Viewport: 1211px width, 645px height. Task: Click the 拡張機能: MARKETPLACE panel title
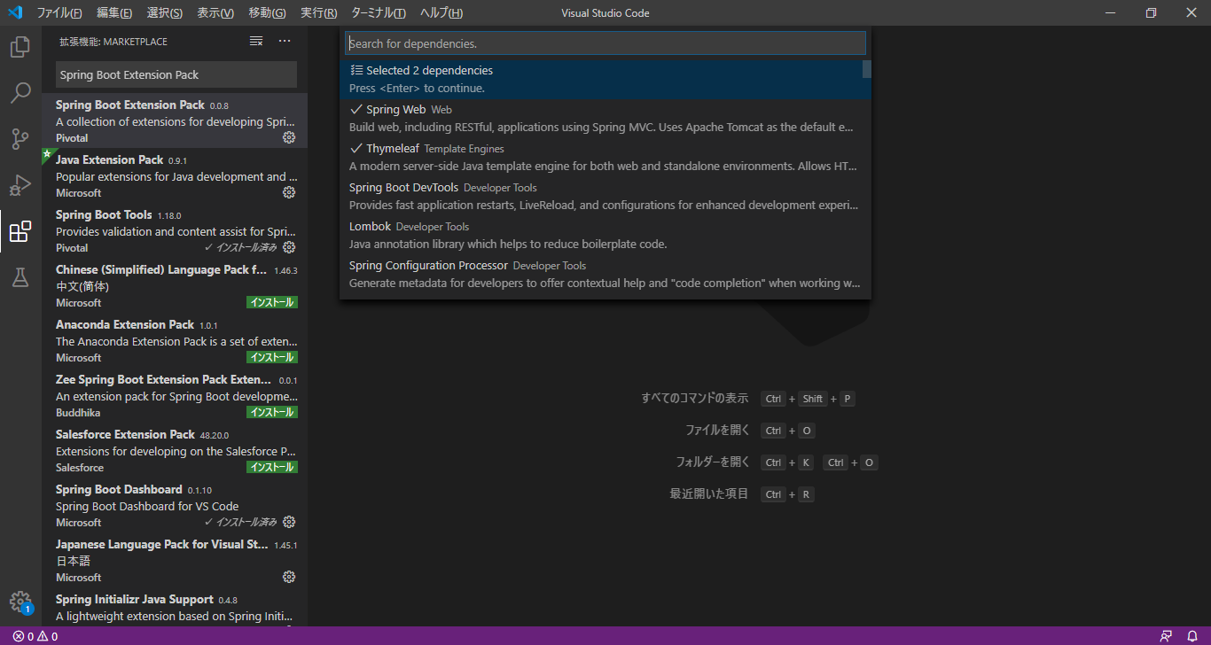(113, 42)
